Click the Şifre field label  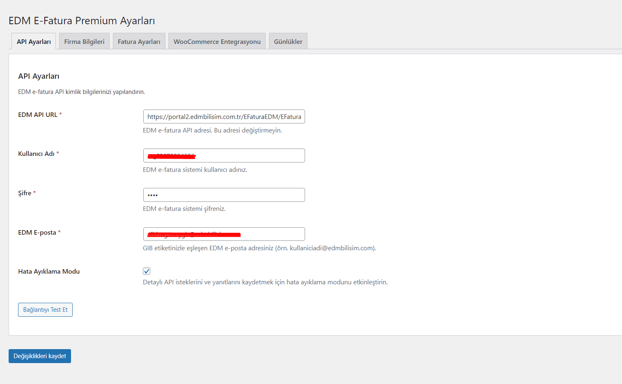(25, 193)
